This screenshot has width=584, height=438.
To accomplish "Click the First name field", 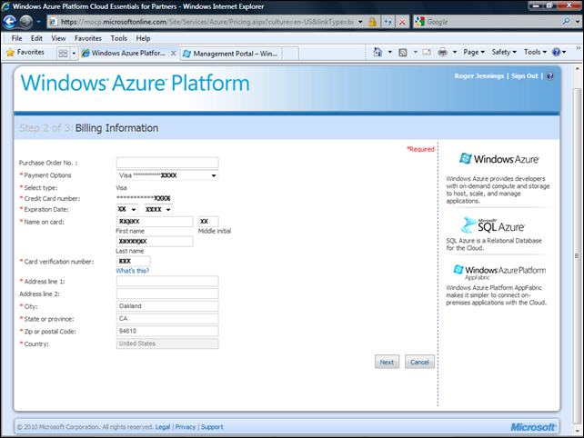I will tap(155, 222).
